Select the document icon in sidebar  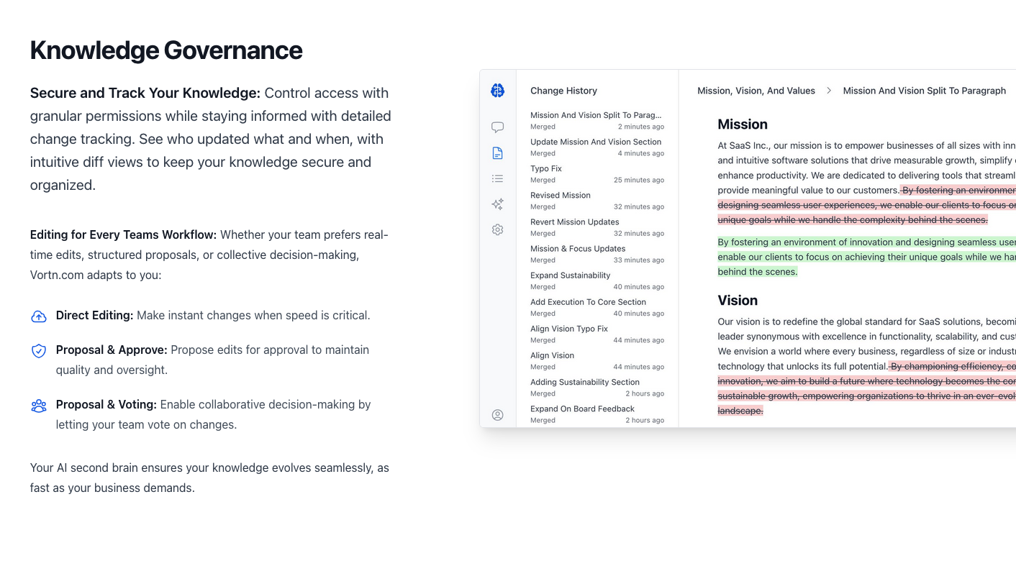[x=497, y=153]
